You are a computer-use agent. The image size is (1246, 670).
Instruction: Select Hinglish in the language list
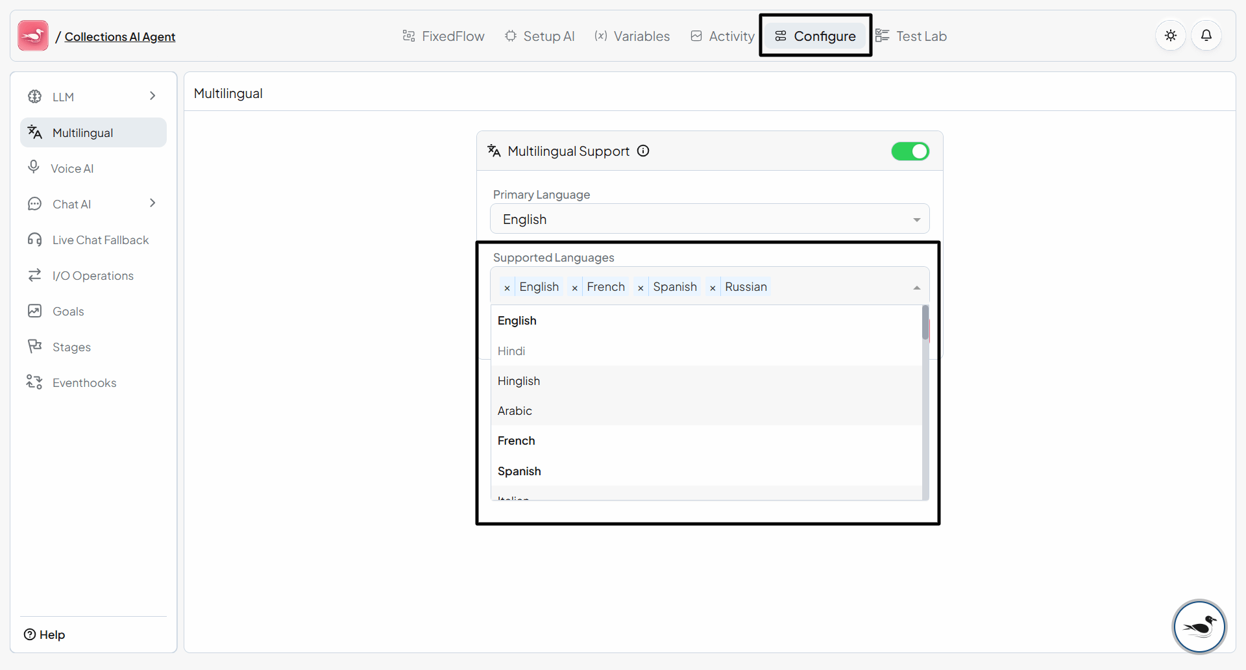click(x=519, y=381)
